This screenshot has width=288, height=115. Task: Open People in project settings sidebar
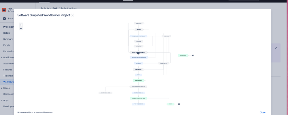(7, 45)
